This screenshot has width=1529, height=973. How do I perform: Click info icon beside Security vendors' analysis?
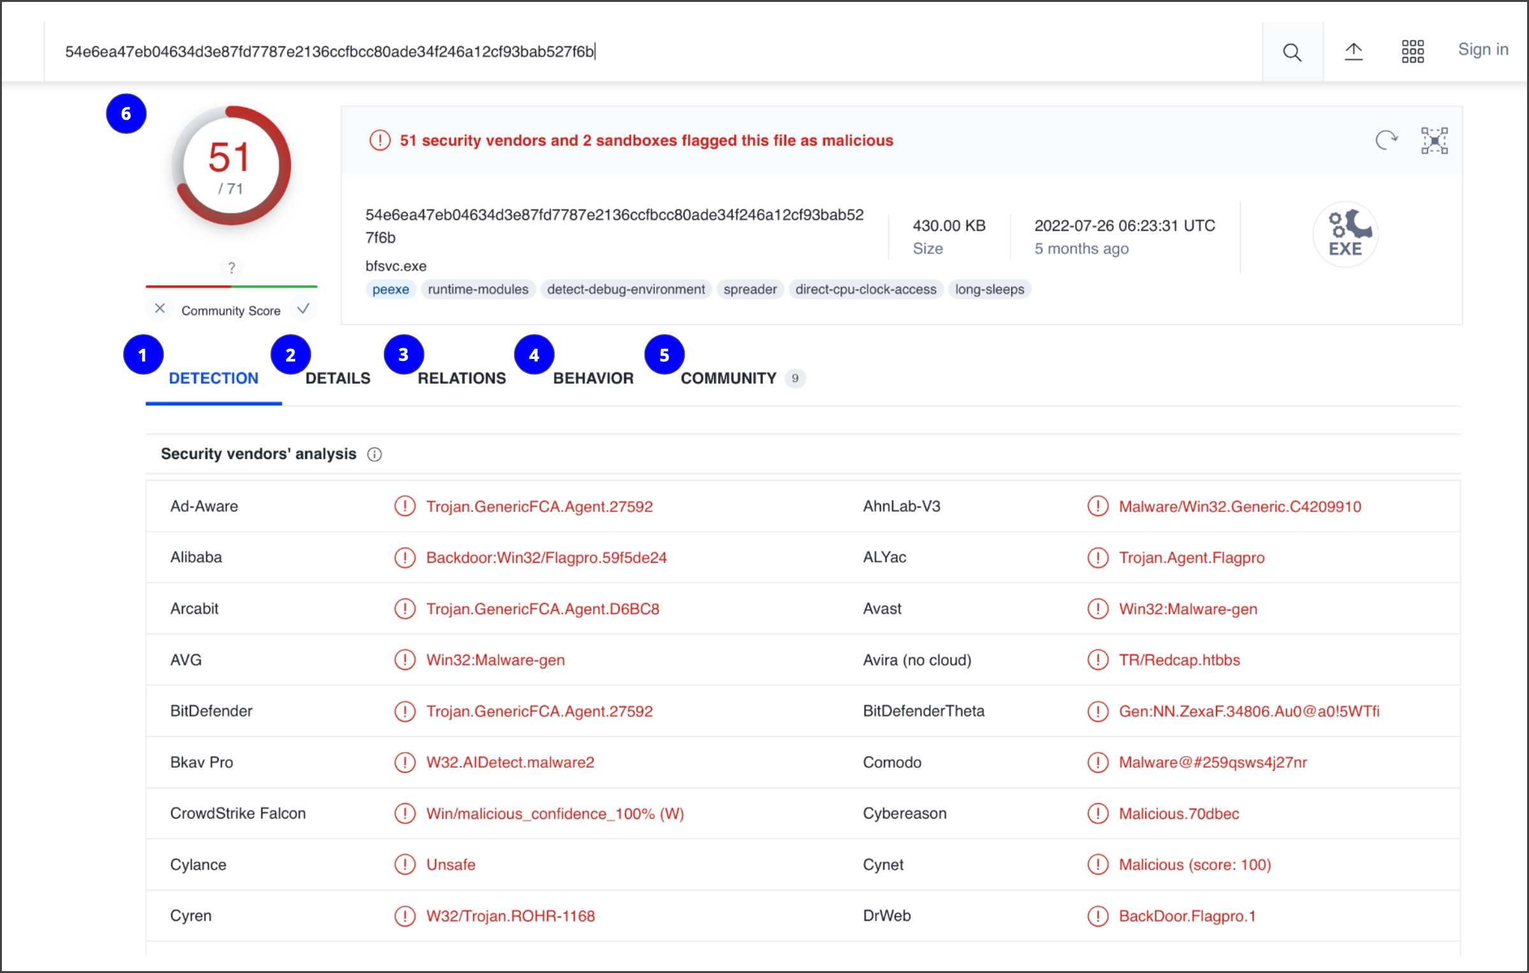(x=375, y=454)
